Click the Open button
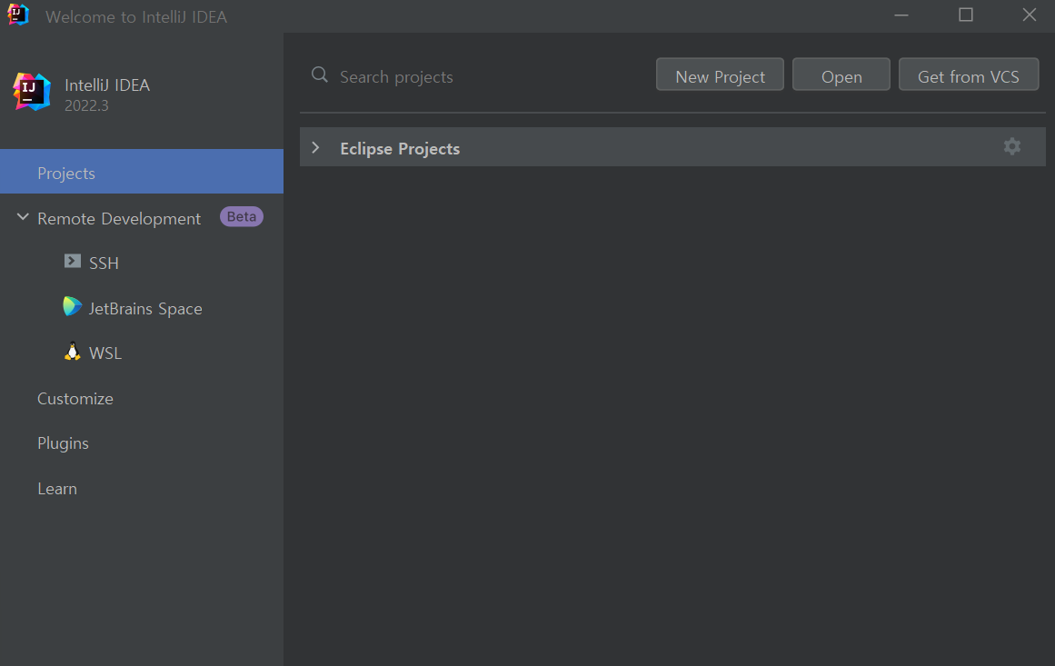The image size is (1055, 666). click(841, 75)
